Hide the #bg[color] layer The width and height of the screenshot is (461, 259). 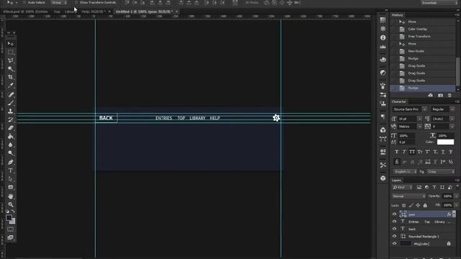(x=394, y=243)
